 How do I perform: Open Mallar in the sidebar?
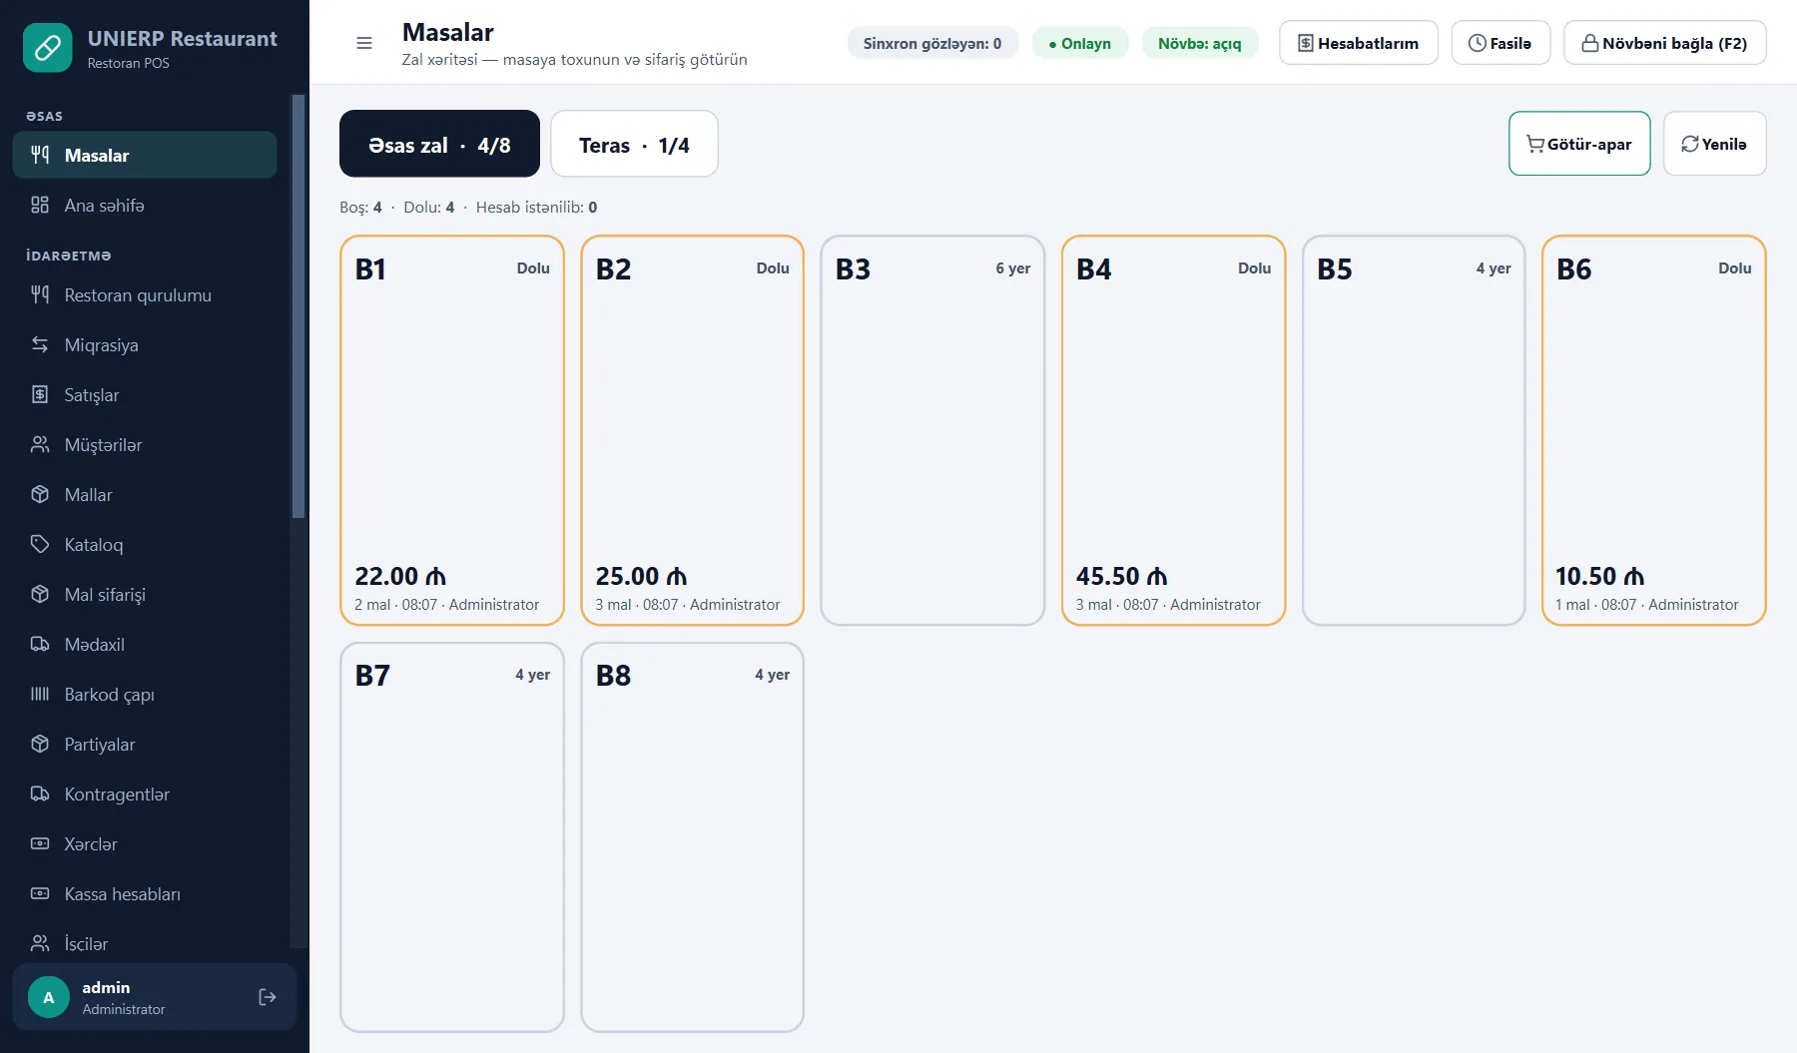(x=145, y=495)
